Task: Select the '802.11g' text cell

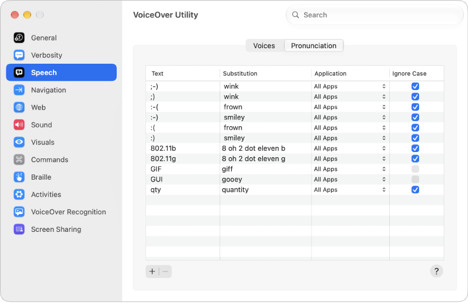Action: pyautogui.click(x=183, y=158)
